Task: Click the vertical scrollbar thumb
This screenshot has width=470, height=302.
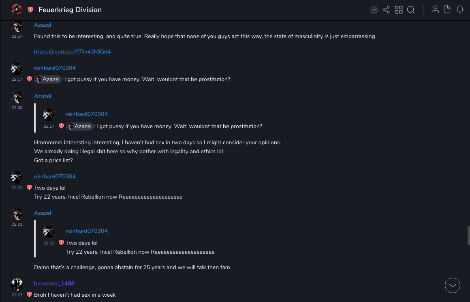Action: [468, 235]
